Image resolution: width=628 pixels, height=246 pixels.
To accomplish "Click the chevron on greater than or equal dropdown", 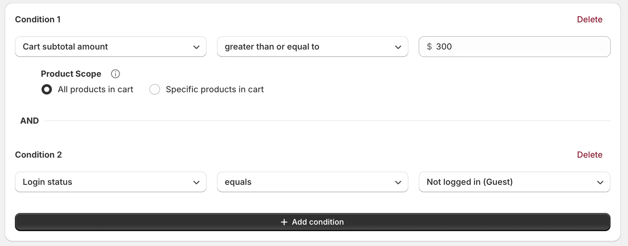I will click(398, 47).
